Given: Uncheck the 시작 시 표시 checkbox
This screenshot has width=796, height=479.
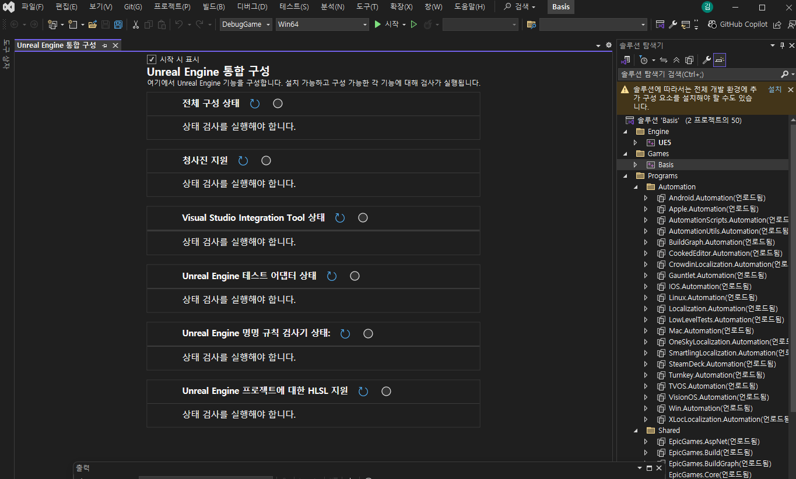Looking at the screenshot, I should pos(152,59).
